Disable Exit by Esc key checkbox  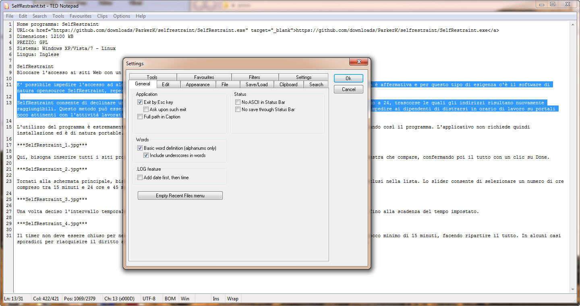140,102
